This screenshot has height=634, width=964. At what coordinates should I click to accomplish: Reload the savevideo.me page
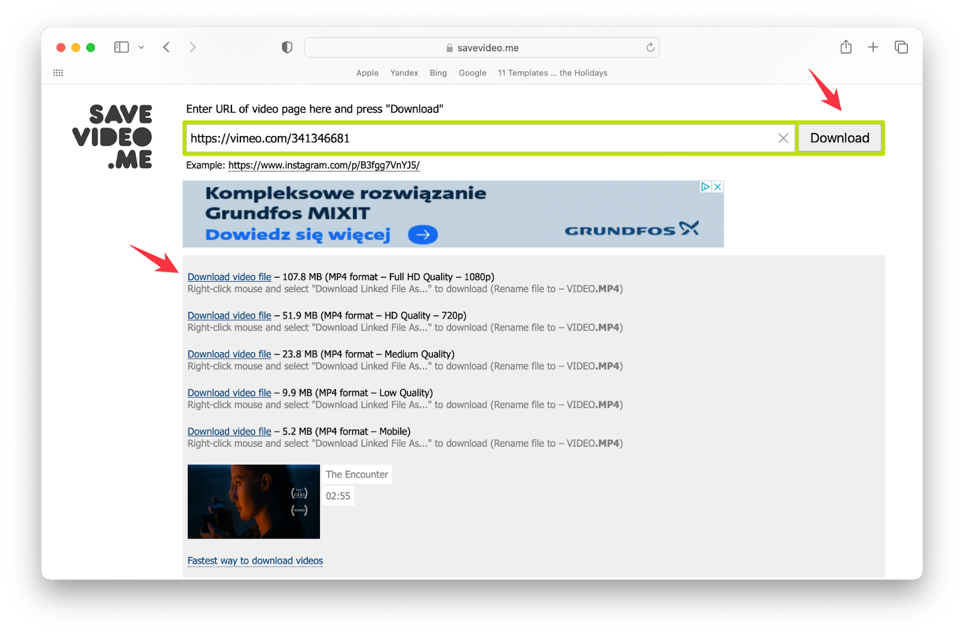pyautogui.click(x=650, y=47)
